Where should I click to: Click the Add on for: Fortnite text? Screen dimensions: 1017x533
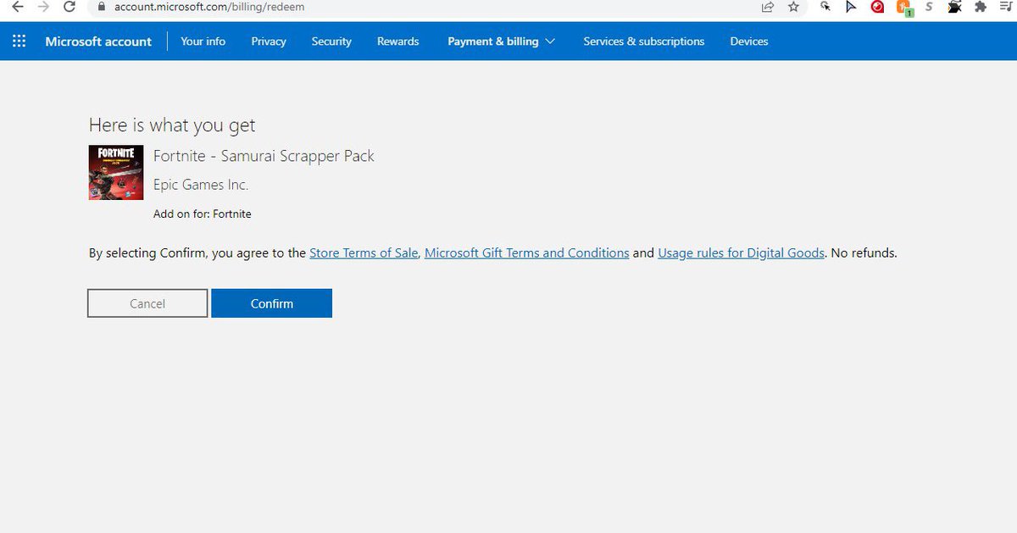203,214
